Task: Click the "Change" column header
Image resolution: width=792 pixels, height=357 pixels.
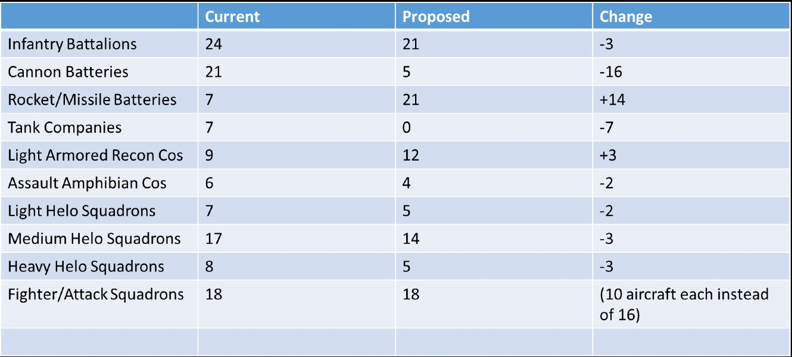Action: pyautogui.click(x=626, y=17)
